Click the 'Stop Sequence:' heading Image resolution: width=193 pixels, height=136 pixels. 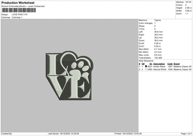[x=146, y=61]
